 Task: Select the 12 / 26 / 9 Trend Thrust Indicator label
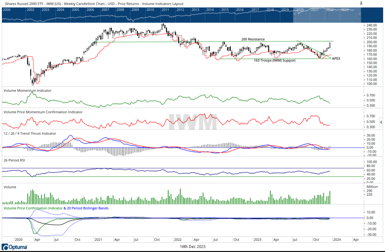pos(30,134)
